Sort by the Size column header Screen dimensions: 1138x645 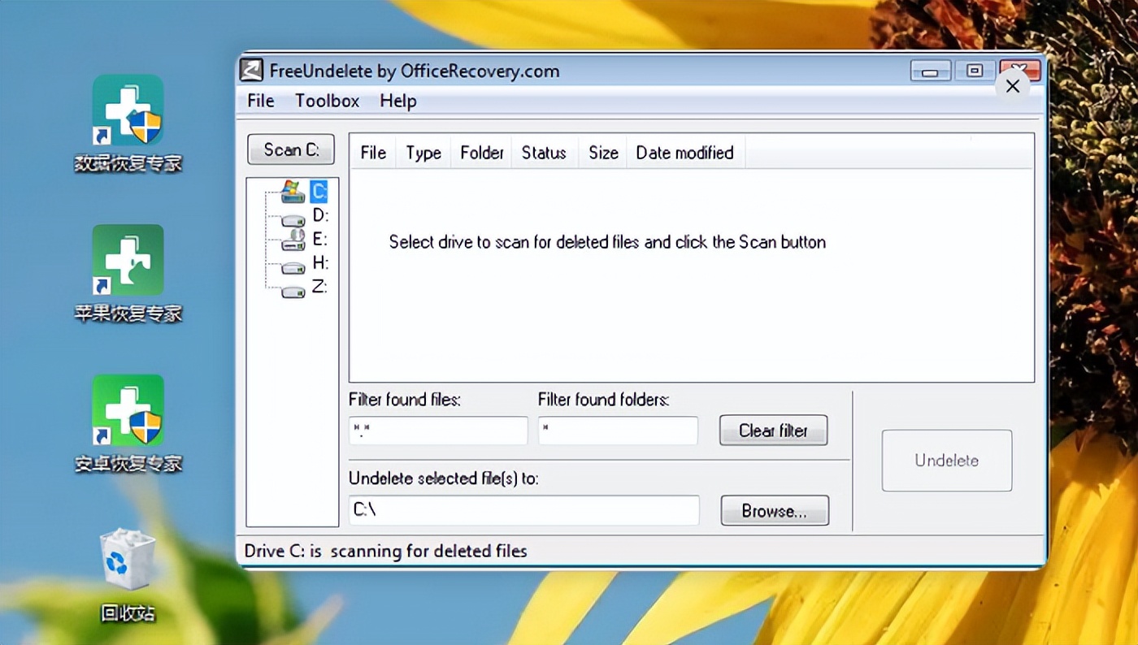pos(603,153)
